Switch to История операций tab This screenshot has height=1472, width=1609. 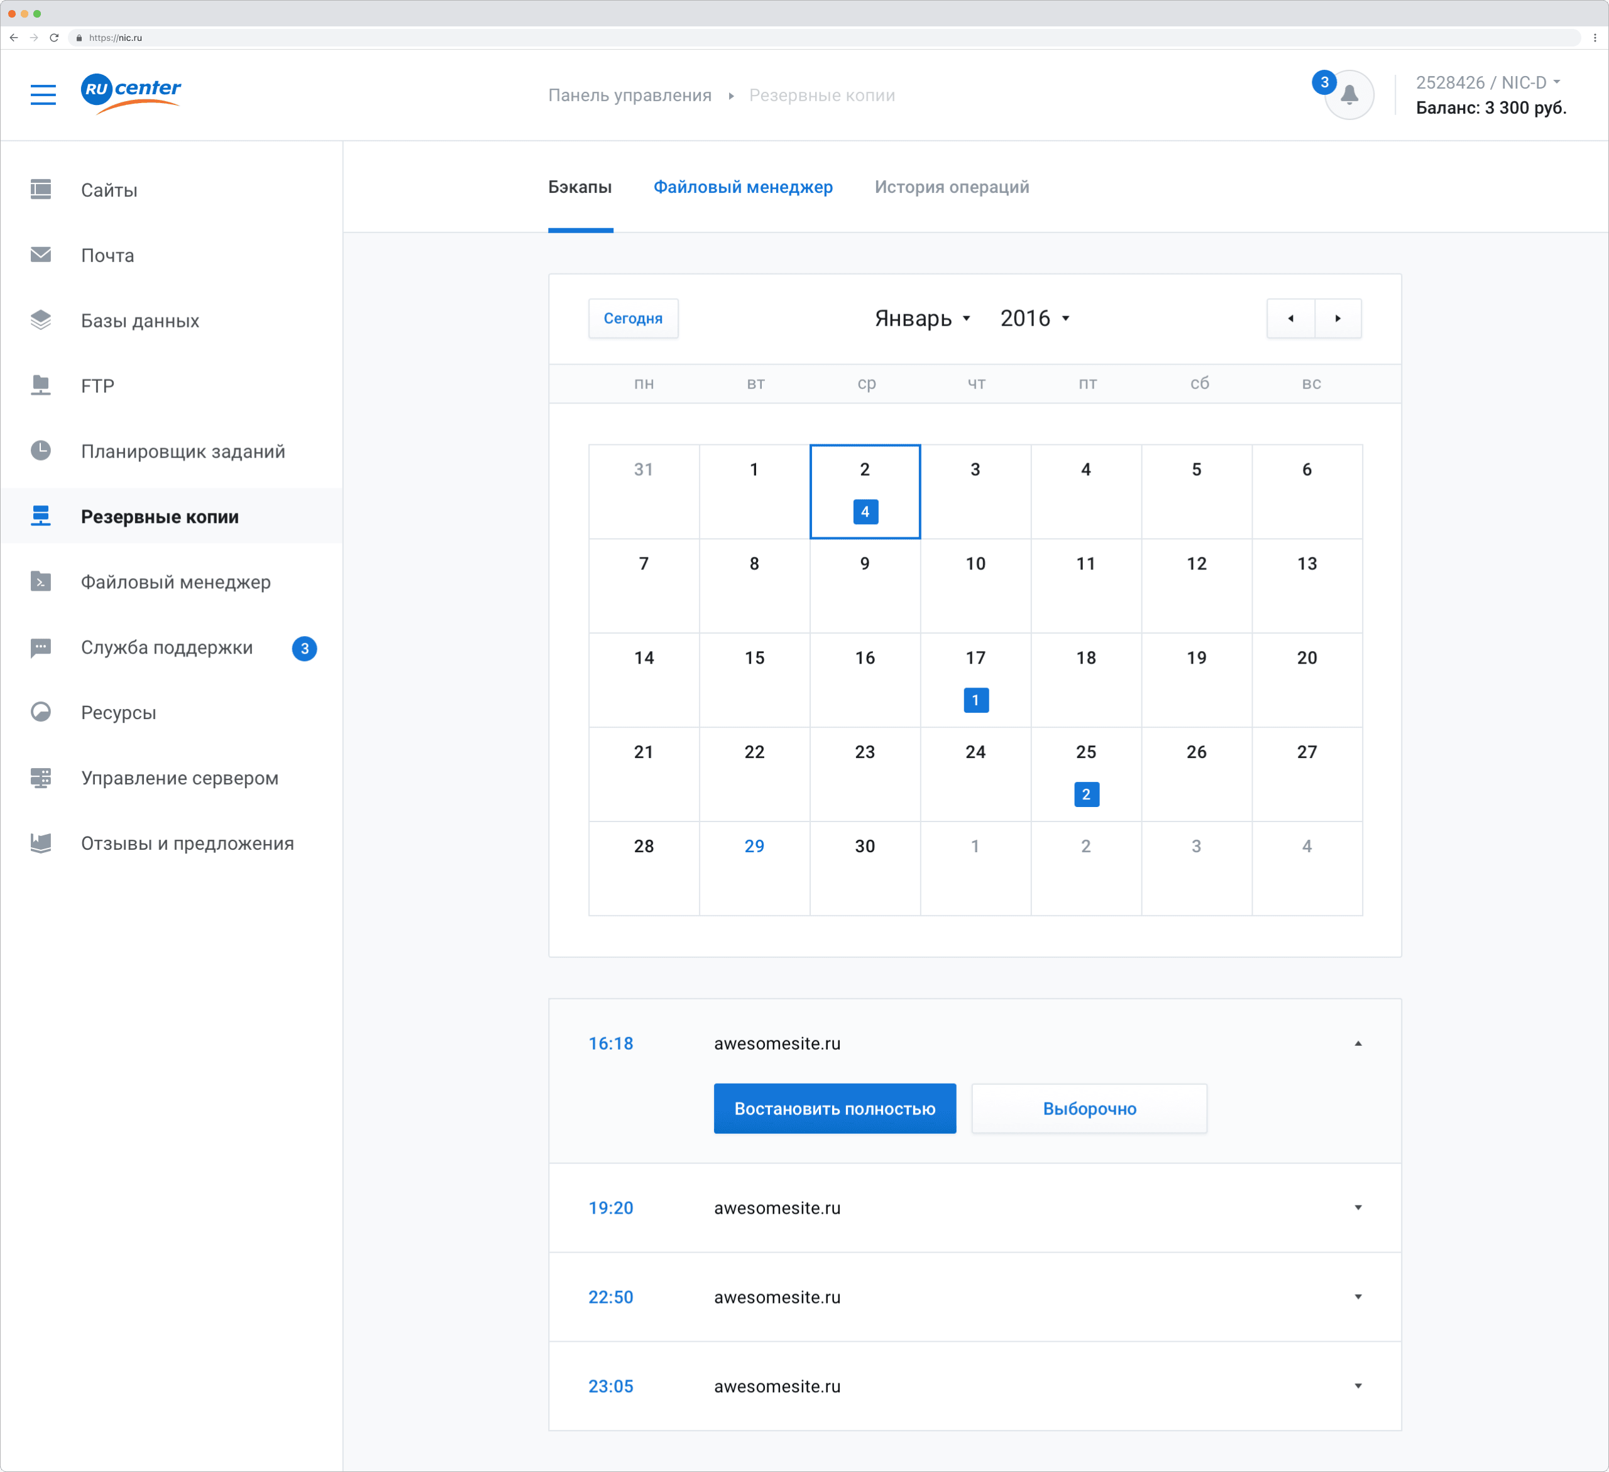coord(952,187)
